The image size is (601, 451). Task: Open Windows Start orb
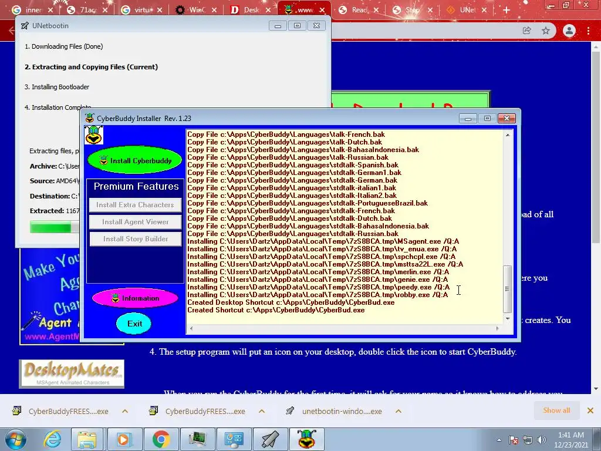(16, 439)
